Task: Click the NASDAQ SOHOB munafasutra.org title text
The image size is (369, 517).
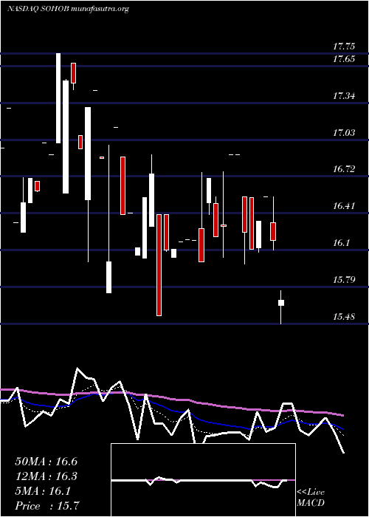Action: tap(68, 9)
